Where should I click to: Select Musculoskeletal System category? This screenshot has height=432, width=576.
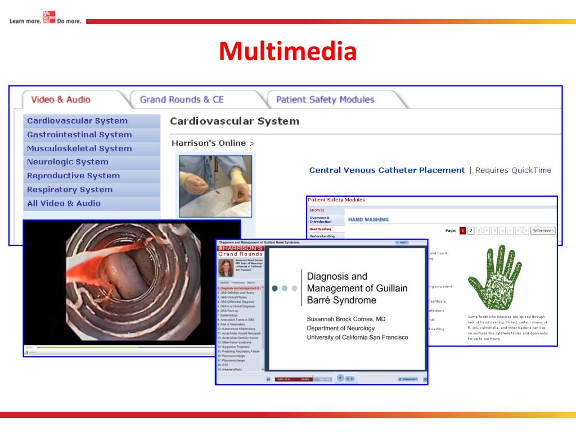click(92, 148)
